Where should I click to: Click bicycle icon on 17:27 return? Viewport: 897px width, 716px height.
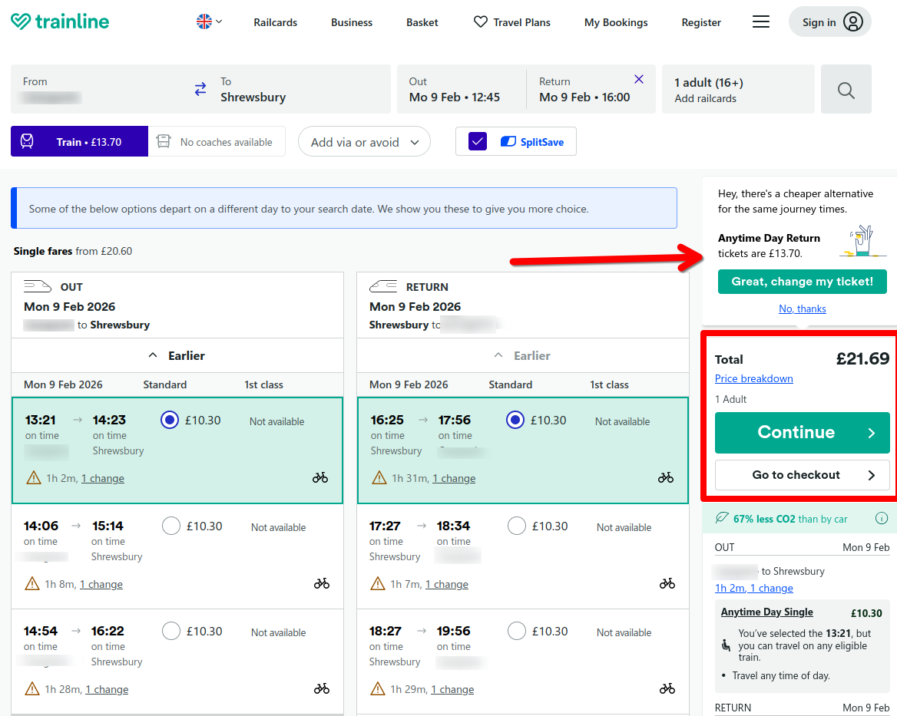(667, 583)
